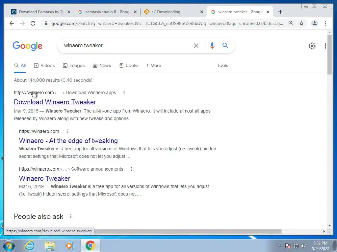
Task: Open Google settings gear
Action: [x=312, y=46]
